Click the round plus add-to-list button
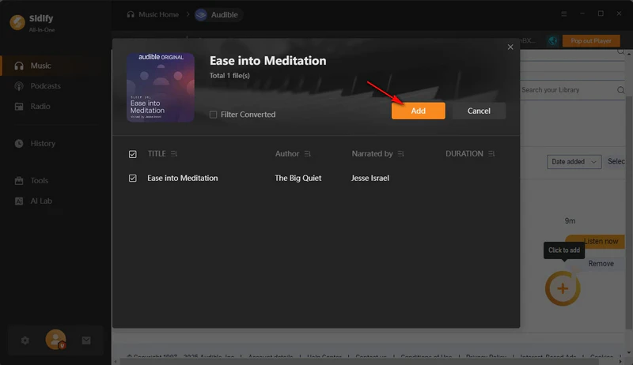This screenshot has width=633, height=365. [x=563, y=288]
